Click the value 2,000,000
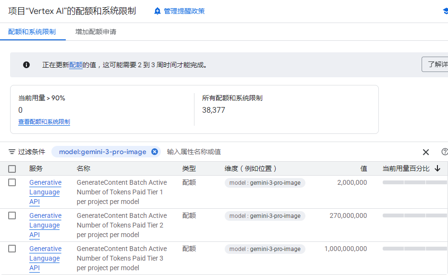 coord(352,182)
